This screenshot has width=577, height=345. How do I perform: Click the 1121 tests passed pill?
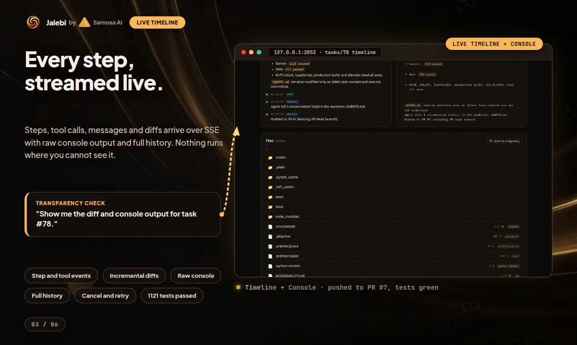coord(172,296)
